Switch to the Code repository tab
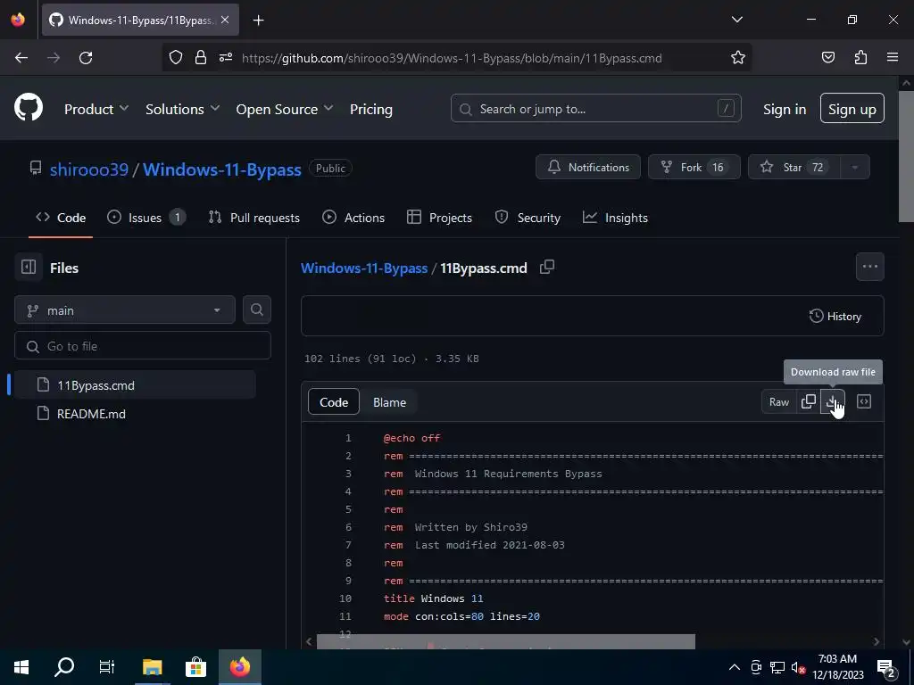The height and width of the screenshot is (685, 914). (61, 218)
